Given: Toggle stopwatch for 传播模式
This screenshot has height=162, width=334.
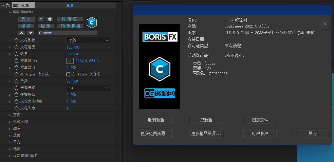Looking at the screenshot, I should pos(16,88).
